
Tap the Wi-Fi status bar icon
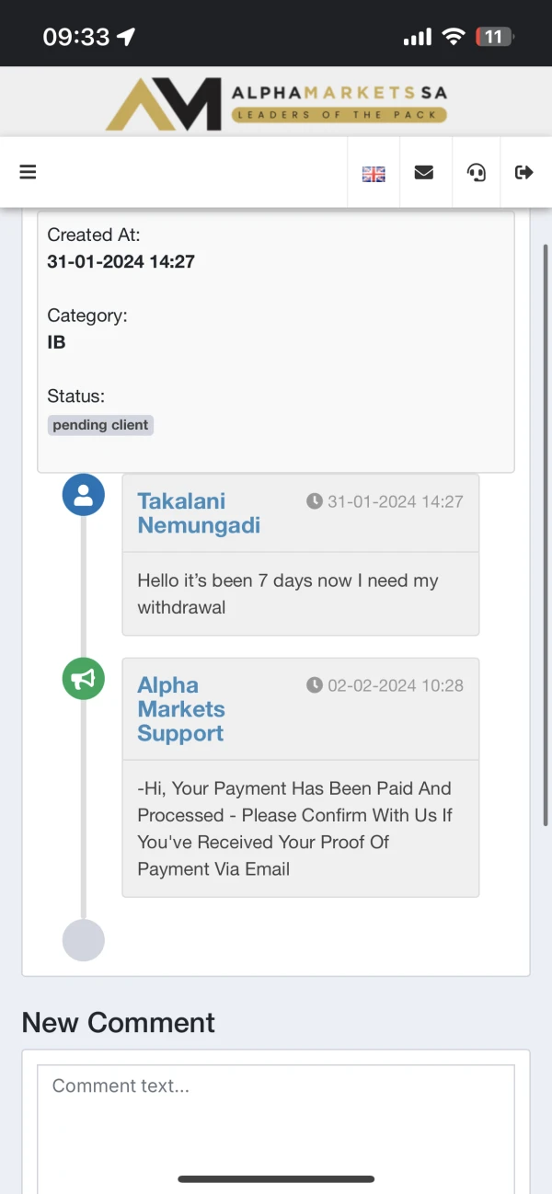tap(453, 37)
